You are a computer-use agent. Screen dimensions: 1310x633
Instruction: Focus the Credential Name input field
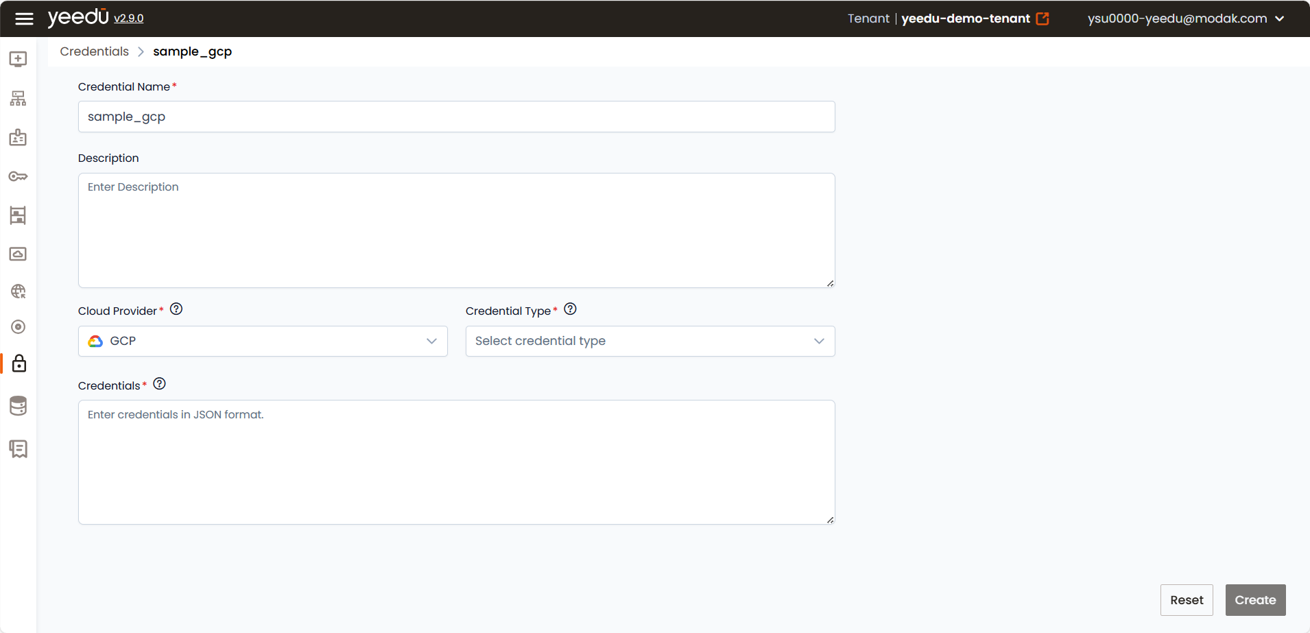pos(457,117)
